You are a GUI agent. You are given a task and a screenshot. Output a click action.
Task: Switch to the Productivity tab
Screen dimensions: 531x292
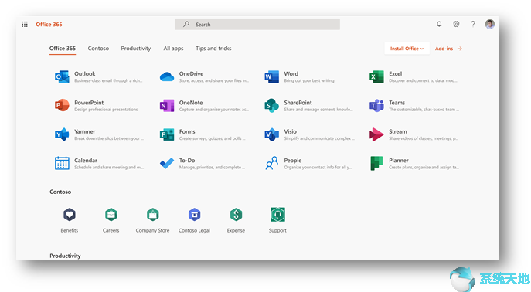pyautogui.click(x=136, y=49)
